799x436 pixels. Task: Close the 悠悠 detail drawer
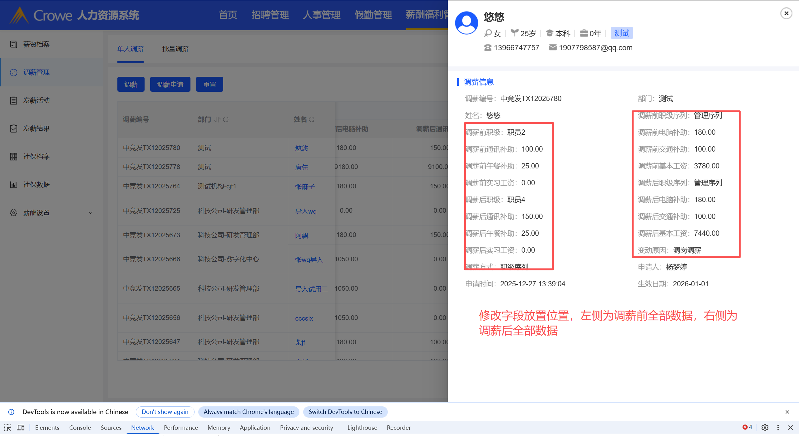(786, 13)
